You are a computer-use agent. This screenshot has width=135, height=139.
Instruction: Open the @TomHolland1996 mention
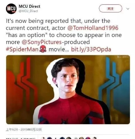click(x=93, y=28)
